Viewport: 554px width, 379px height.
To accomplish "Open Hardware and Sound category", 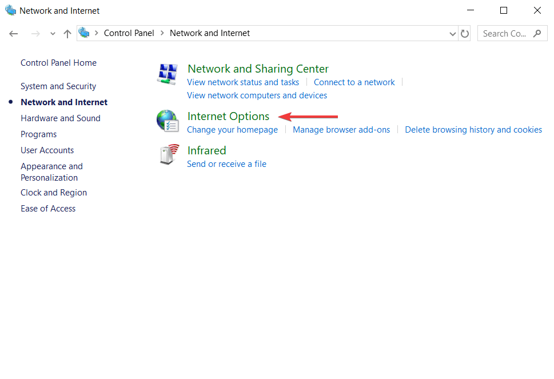I will [x=61, y=118].
